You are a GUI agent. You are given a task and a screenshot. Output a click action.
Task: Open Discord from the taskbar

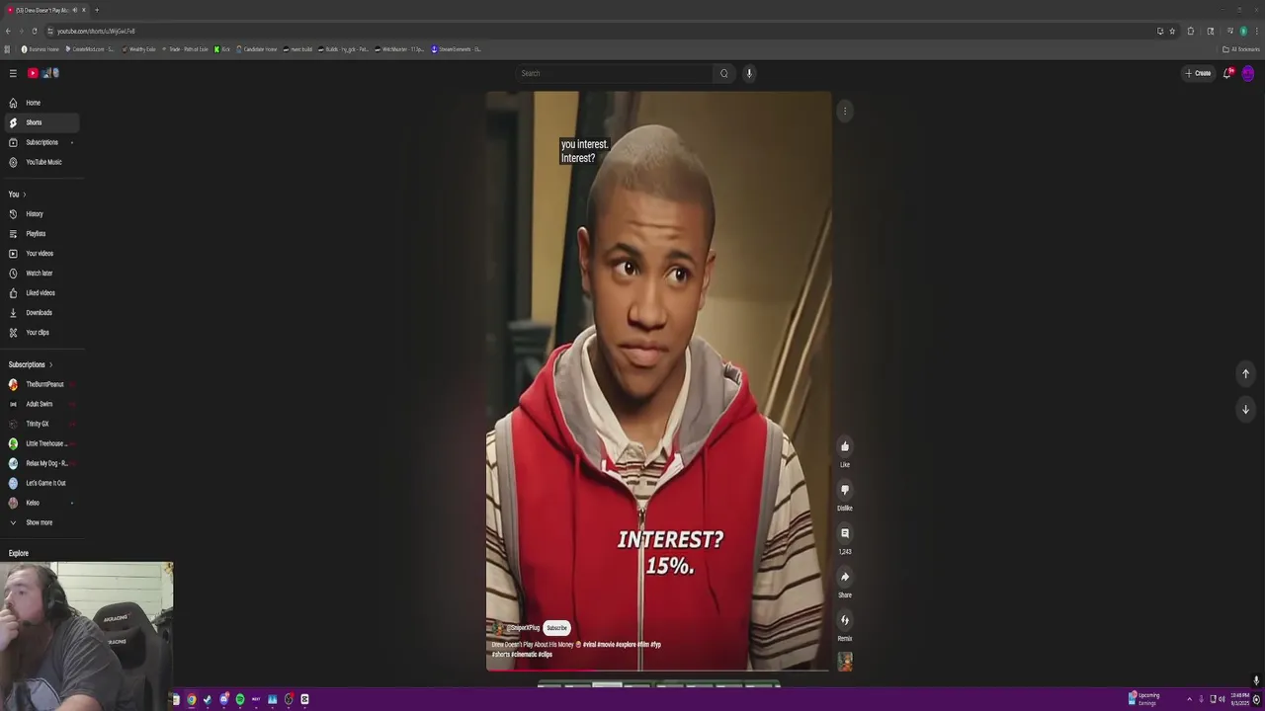pyautogui.click(x=223, y=699)
